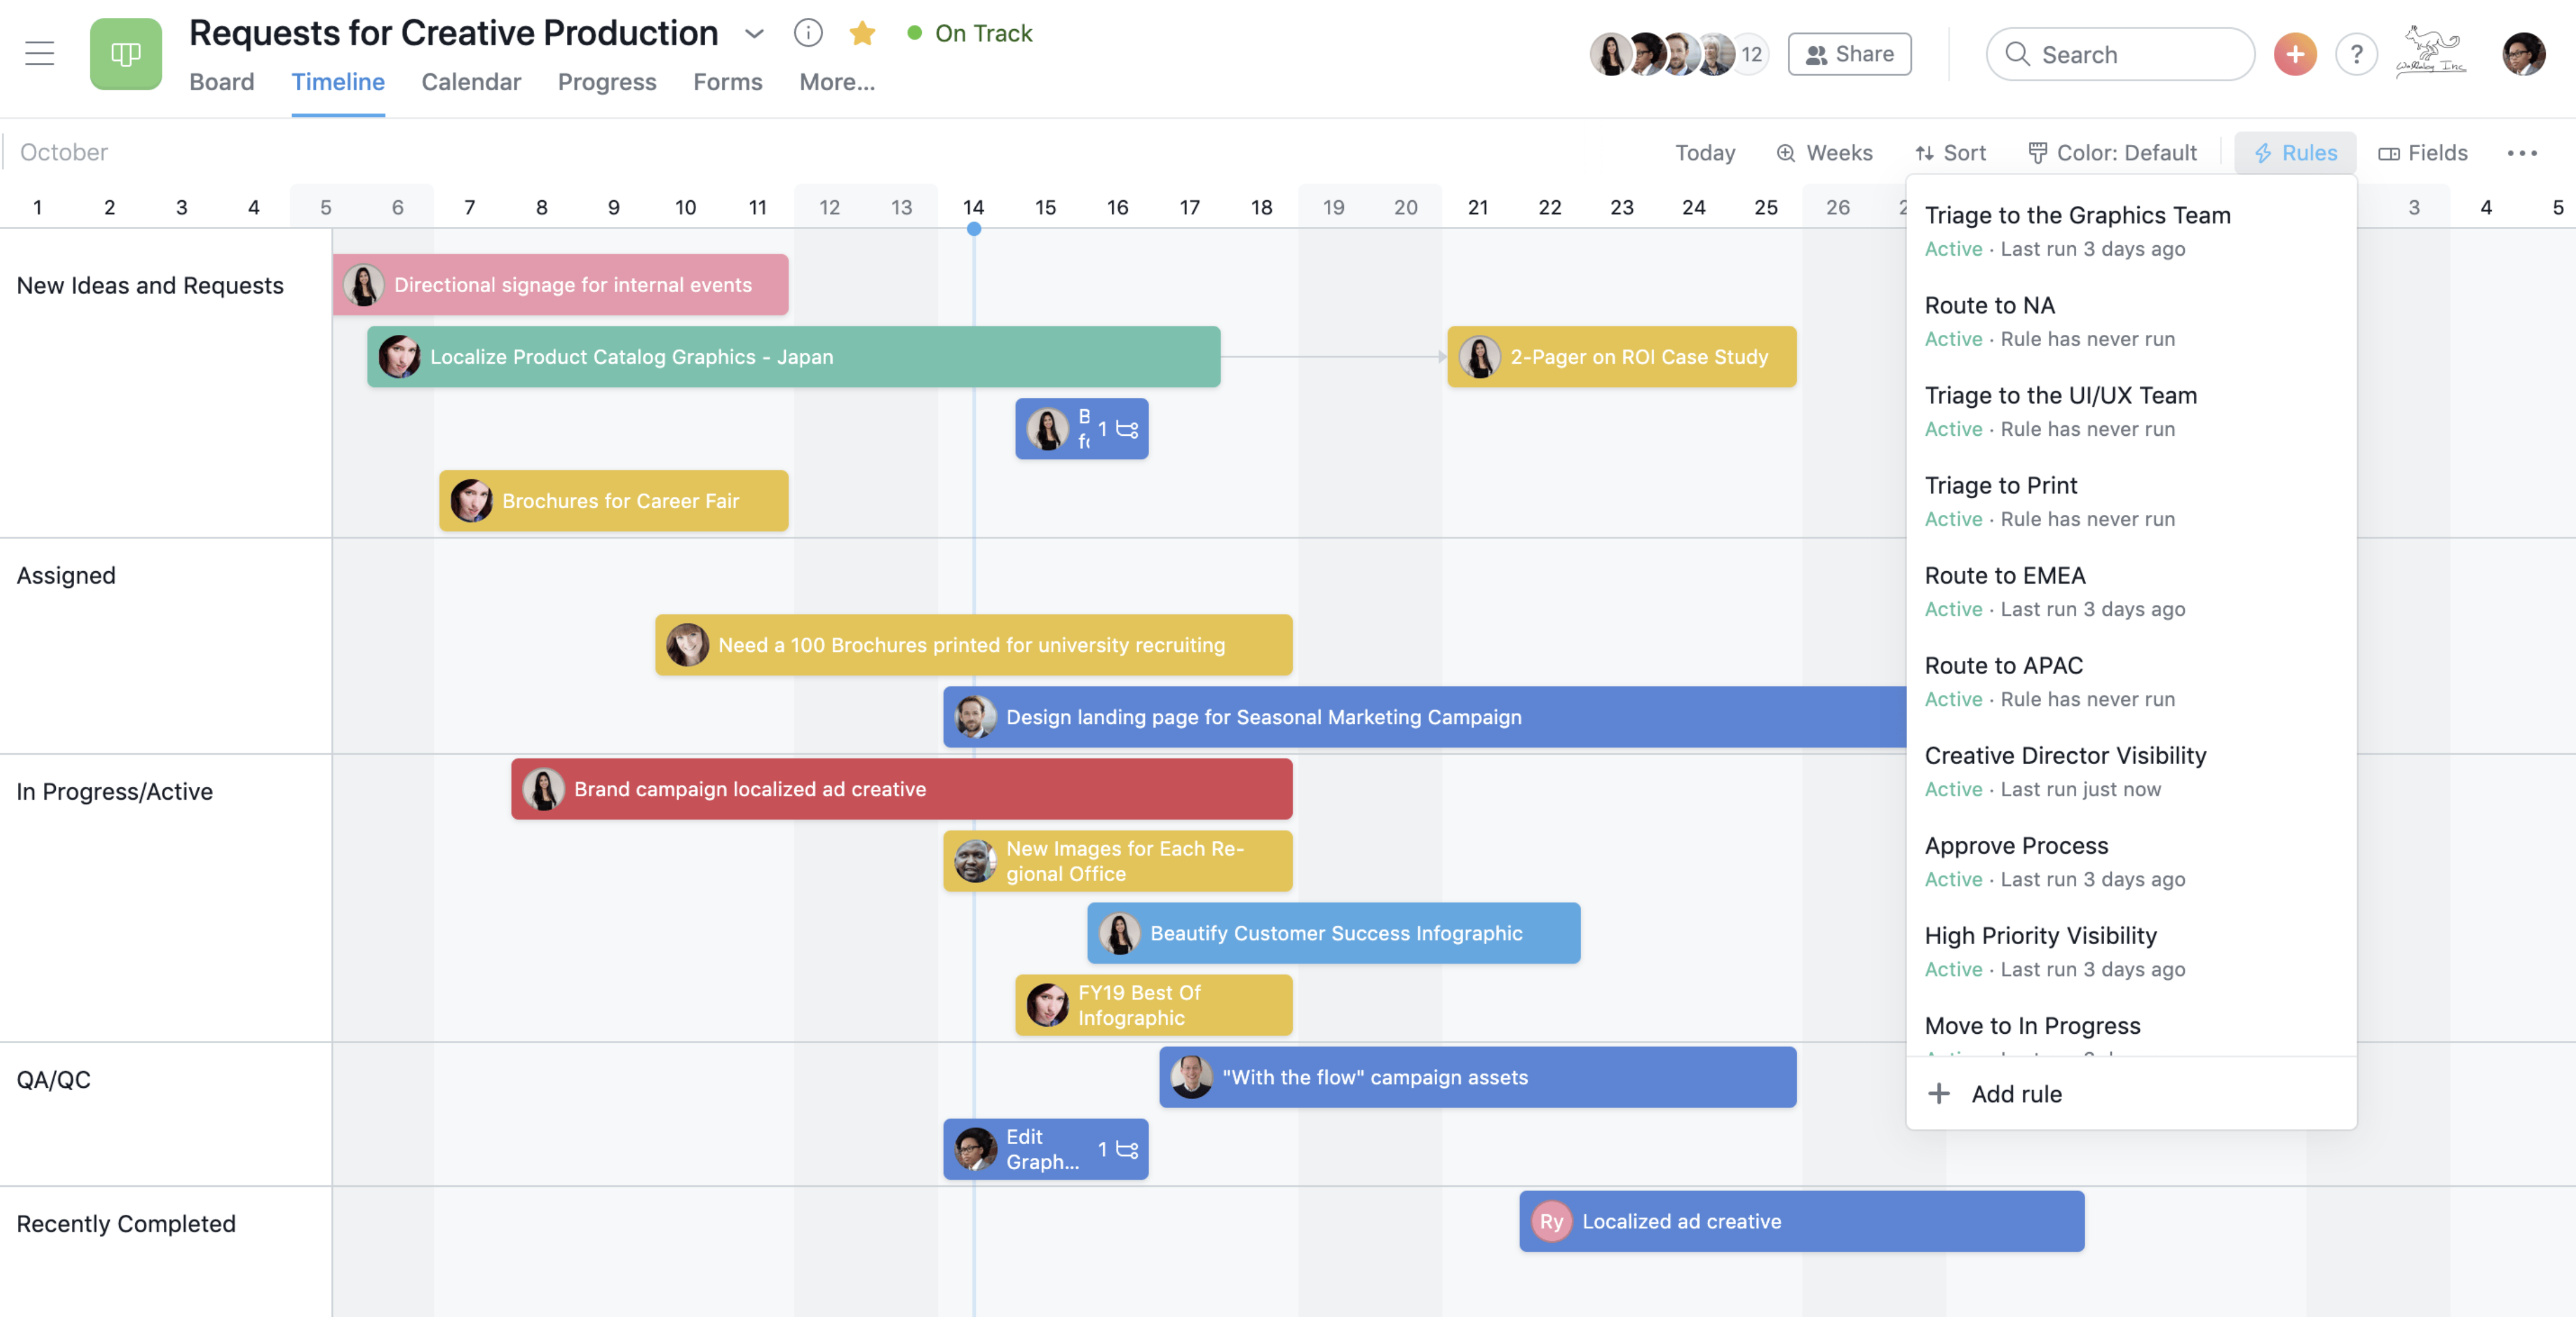Click the search magnifier icon
Image resolution: width=2576 pixels, height=1317 pixels.
click(x=2018, y=53)
